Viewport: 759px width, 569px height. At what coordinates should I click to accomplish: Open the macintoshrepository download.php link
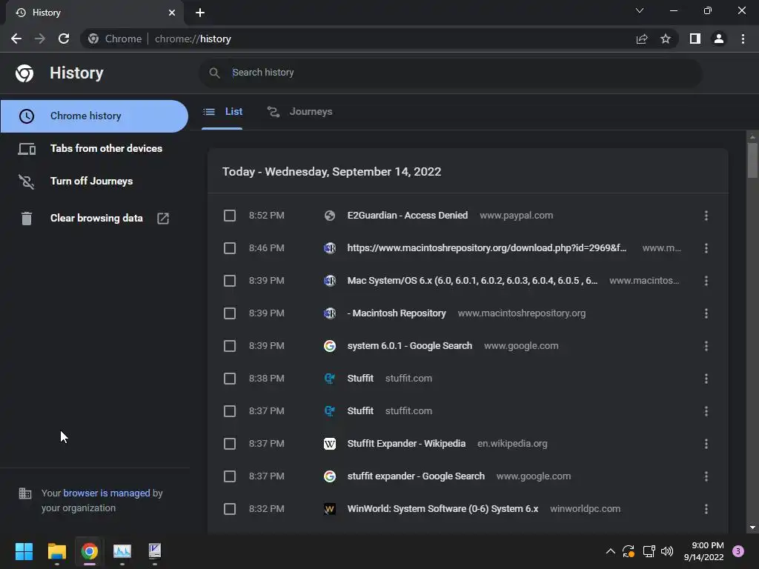click(x=486, y=248)
